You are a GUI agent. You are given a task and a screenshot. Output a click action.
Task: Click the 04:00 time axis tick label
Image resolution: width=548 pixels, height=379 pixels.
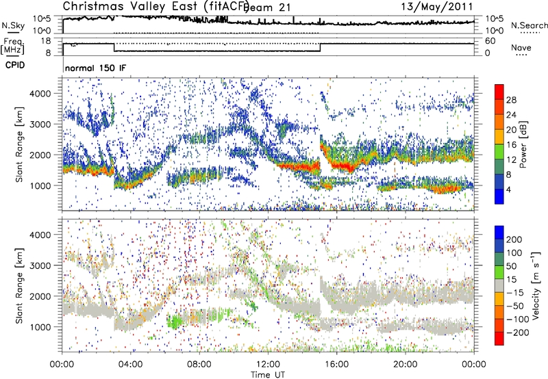coord(131,365)
